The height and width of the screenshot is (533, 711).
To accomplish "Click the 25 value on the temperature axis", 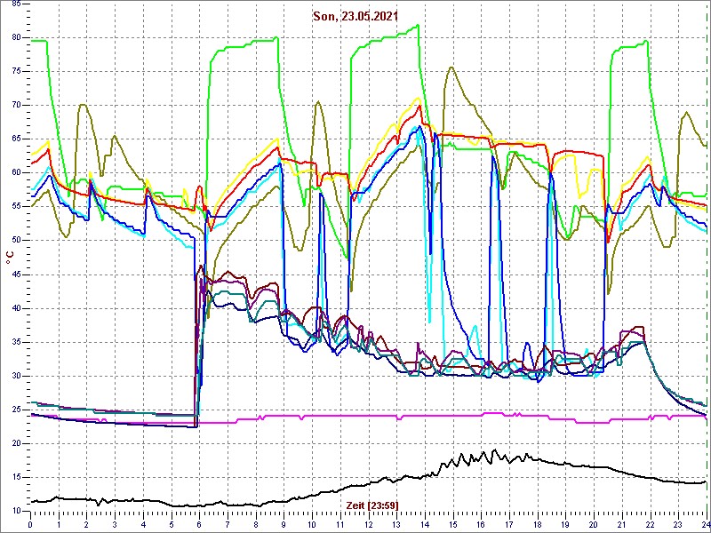I will click(x=15, y=410).
